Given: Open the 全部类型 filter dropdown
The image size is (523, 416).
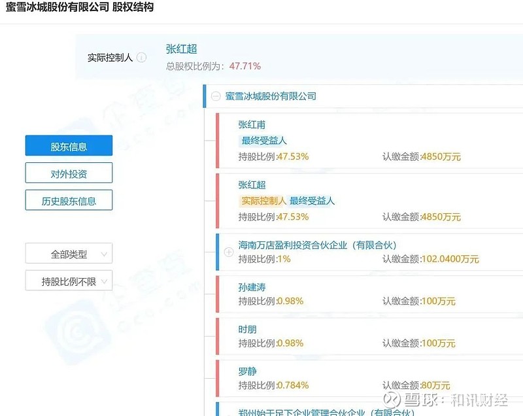Looking at the screenshot, I should coord(68,253).
